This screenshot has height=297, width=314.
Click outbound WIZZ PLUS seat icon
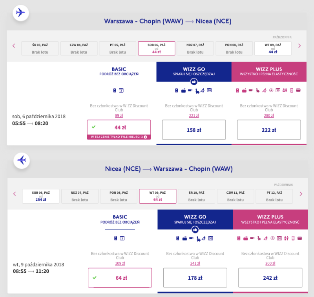click(x=258, y=91)
